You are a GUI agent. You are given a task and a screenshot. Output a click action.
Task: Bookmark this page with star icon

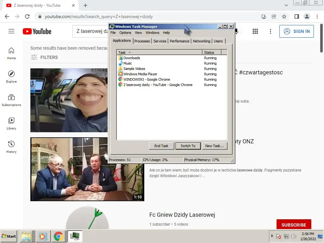[x=284, y=16]
